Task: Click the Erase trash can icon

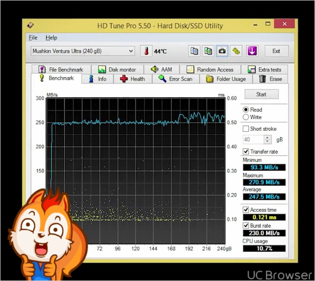Action: pyautogui.click(x=262, y=79)
